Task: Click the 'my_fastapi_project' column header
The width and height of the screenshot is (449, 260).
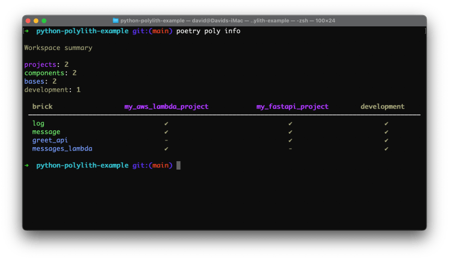Action: (292, 107)
